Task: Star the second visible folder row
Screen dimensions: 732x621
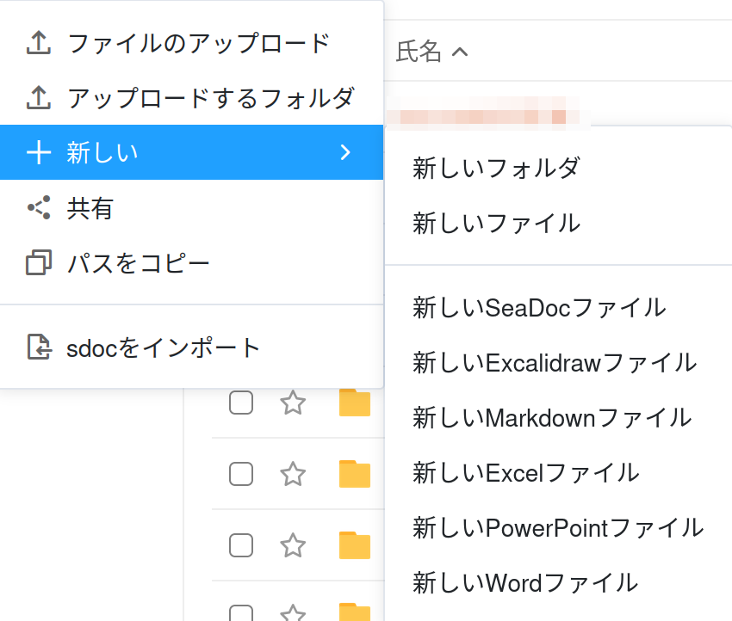Action: (x=293, y=474)
